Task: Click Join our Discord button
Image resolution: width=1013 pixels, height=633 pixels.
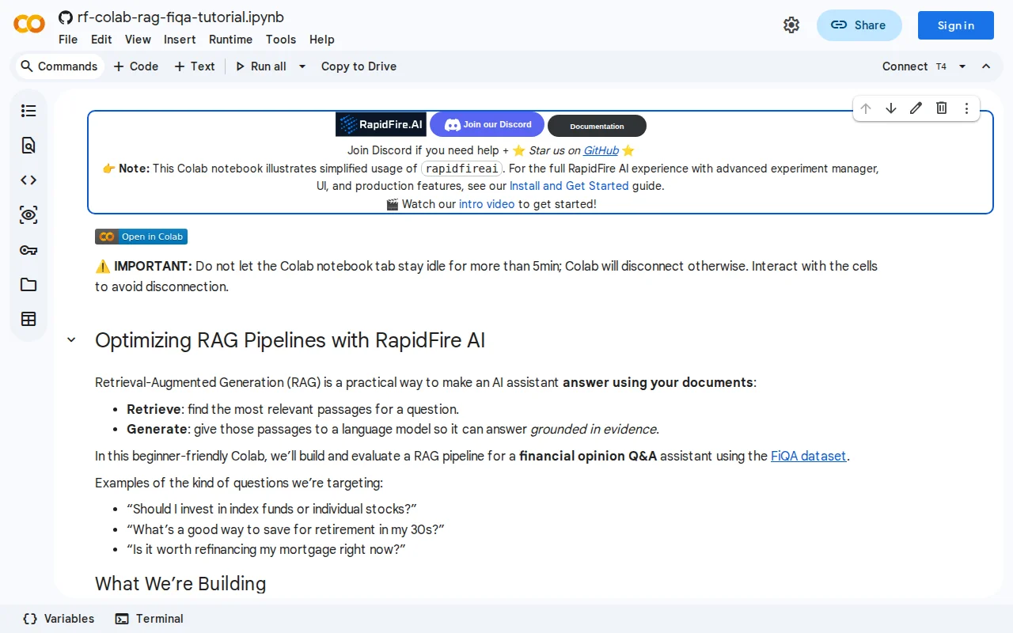Action: tap(488, 124)
